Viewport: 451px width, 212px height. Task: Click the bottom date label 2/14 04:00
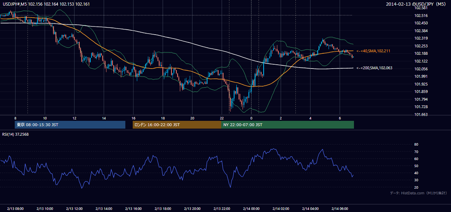click(310, 209)
